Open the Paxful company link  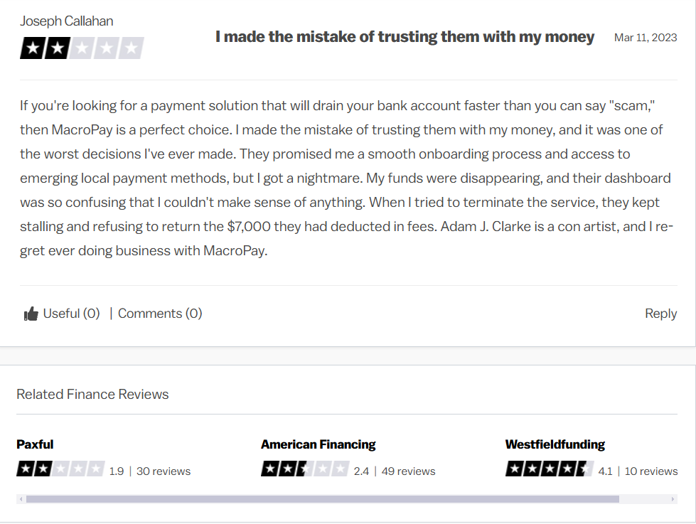(x=35, y=444)
